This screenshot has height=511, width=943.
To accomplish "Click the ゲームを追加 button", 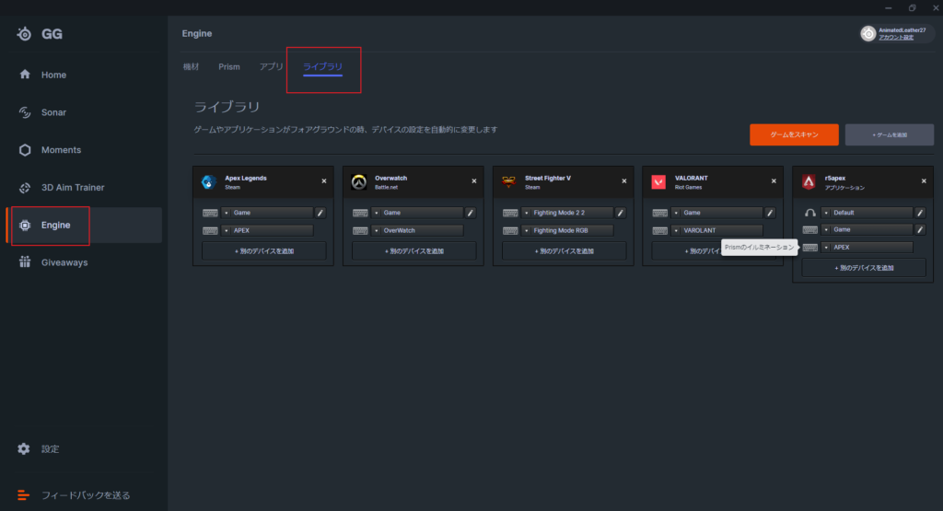I will click(890, 134).
